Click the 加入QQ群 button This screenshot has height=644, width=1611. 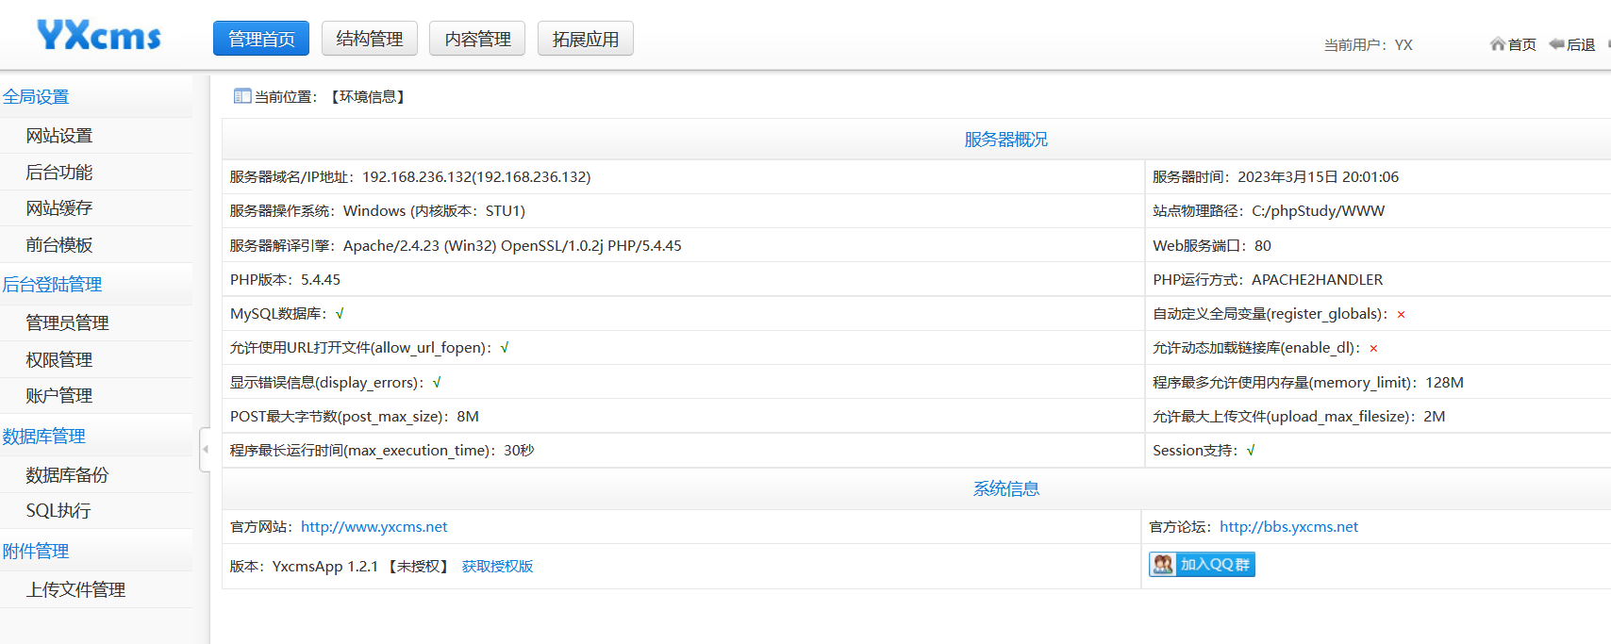[1202, 564]
